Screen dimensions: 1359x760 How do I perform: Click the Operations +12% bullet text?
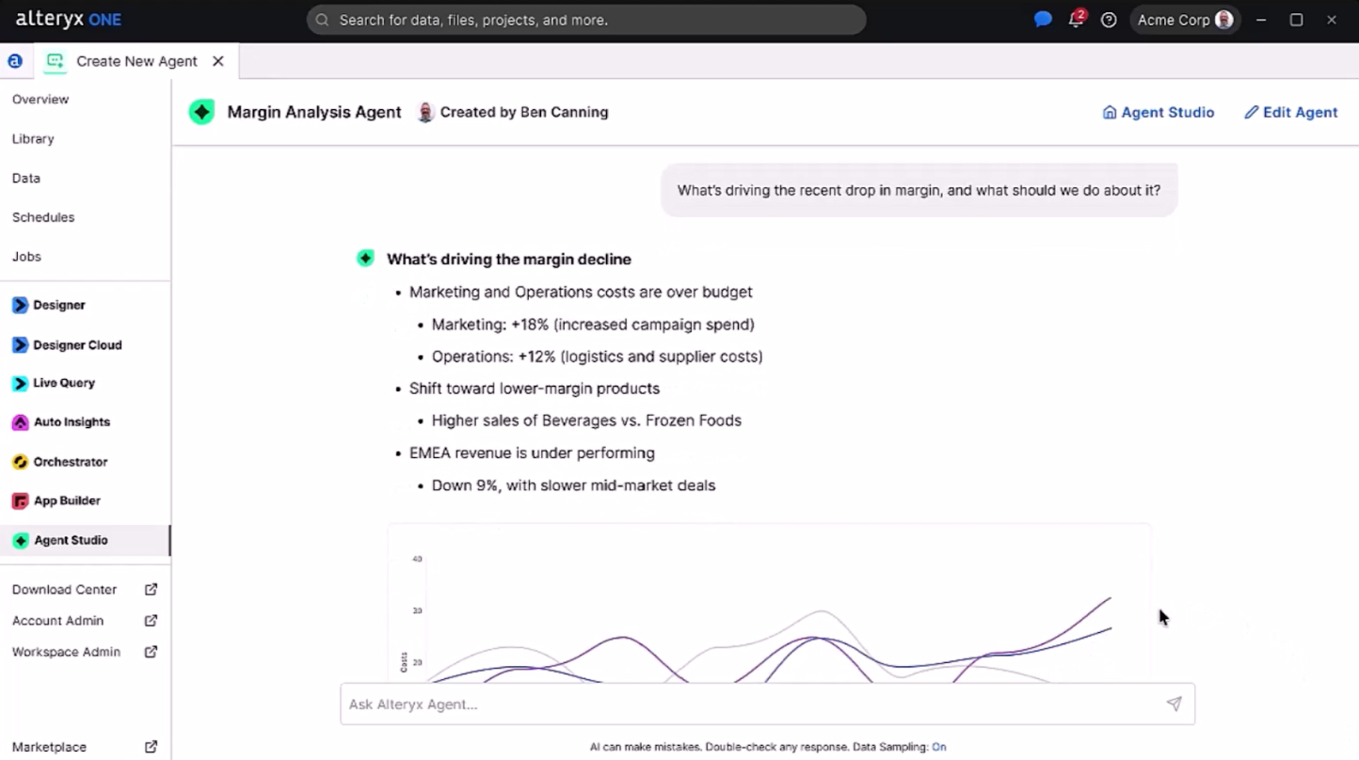click(597, 356)
